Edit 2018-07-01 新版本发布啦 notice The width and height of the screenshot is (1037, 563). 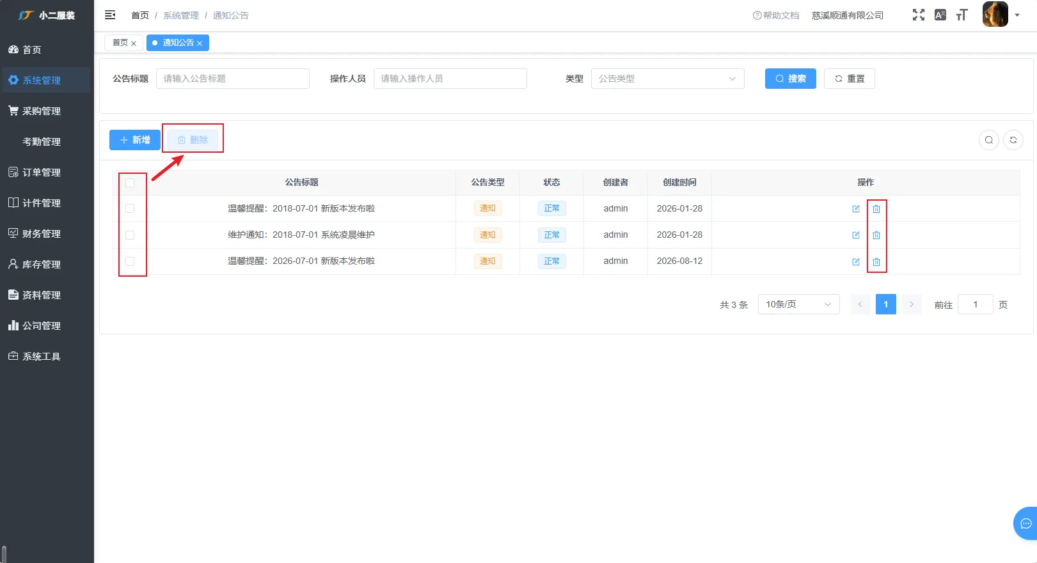(x=856, y=209)
